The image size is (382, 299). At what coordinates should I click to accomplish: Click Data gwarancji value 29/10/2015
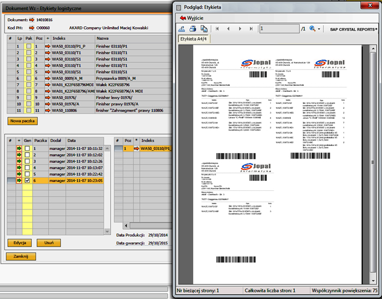click(x=158, y=243)
